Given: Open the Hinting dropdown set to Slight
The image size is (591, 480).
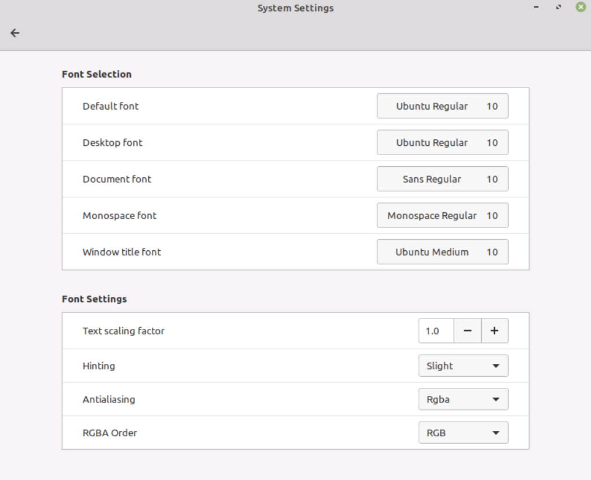Looking at the screenshot, I should click(463, 366).
